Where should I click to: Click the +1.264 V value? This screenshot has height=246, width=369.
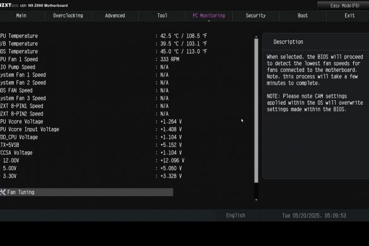point(171,122)
